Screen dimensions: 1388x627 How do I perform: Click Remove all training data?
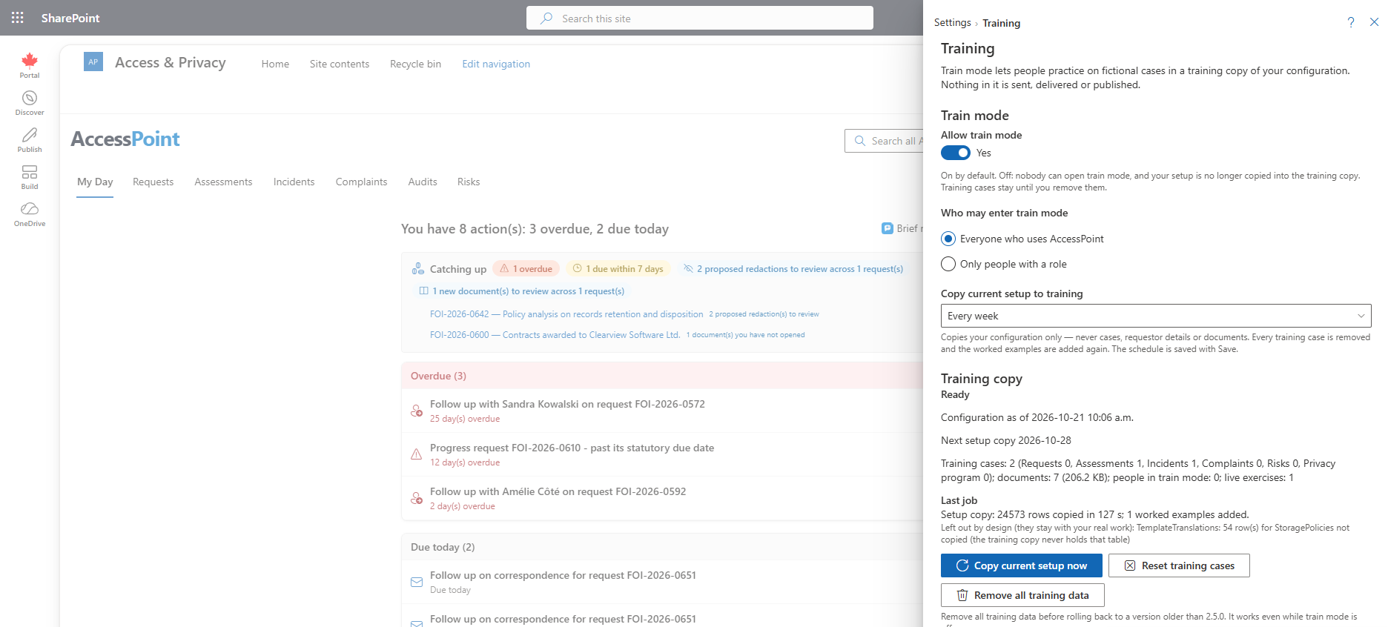[1022, 595]
